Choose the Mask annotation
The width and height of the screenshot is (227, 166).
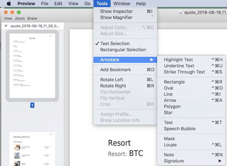[x=191, y=139]
